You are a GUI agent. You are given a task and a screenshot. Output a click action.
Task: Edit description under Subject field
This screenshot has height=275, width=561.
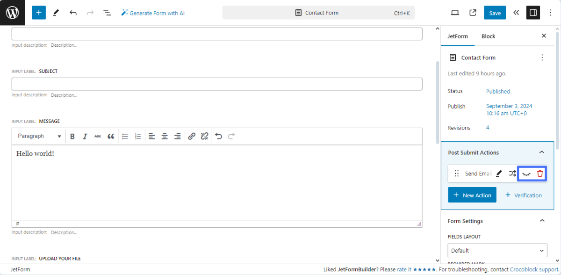point(64,95)
